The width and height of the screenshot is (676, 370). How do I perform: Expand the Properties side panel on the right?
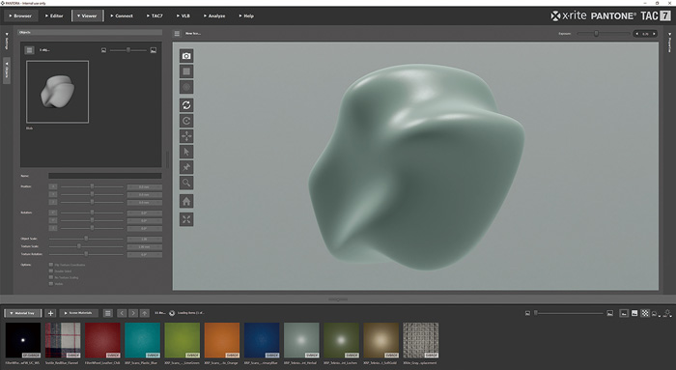pyautogui.click(x=669, y=43)
